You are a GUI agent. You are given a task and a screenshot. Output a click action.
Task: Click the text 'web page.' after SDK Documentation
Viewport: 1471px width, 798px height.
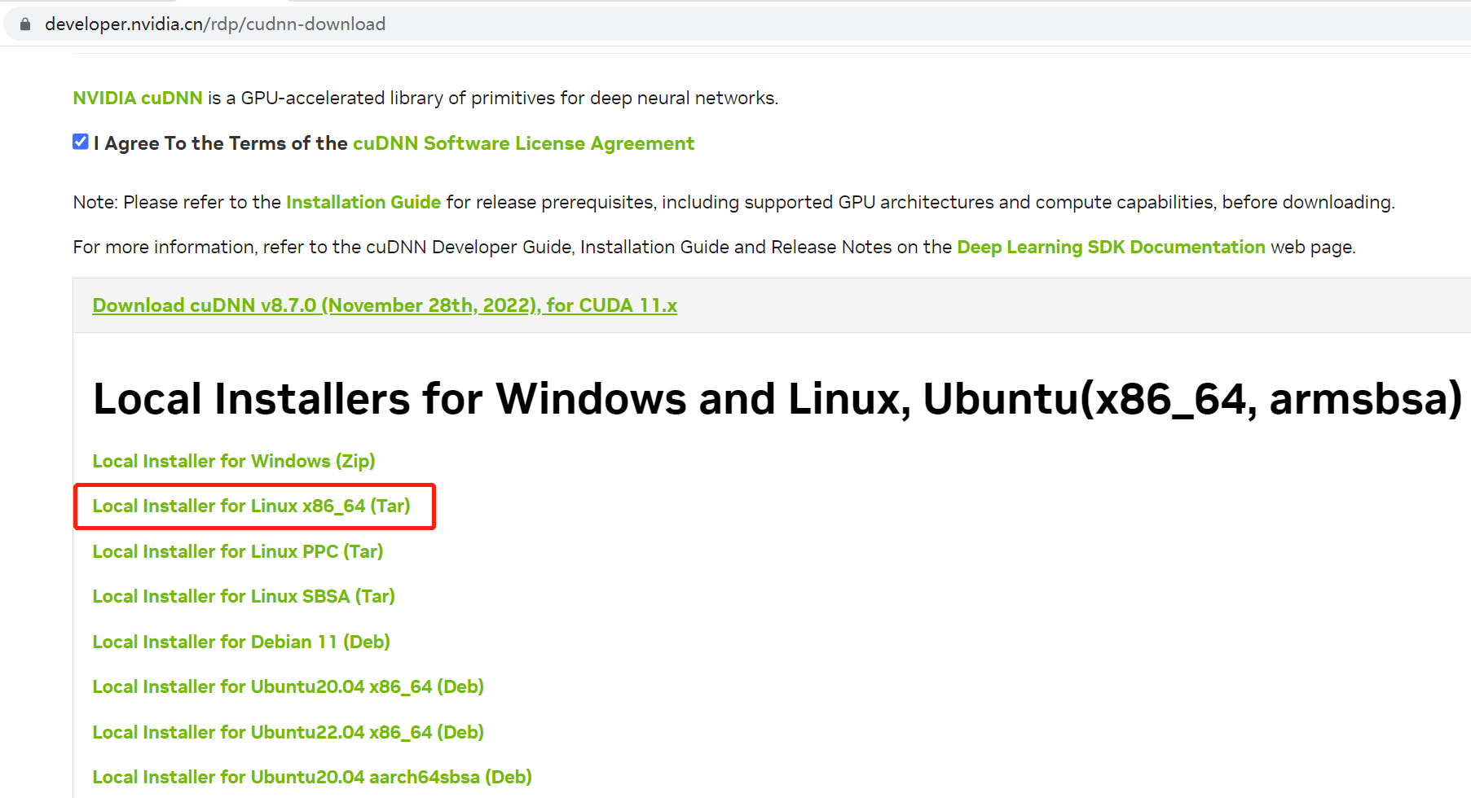(1313, 247)
